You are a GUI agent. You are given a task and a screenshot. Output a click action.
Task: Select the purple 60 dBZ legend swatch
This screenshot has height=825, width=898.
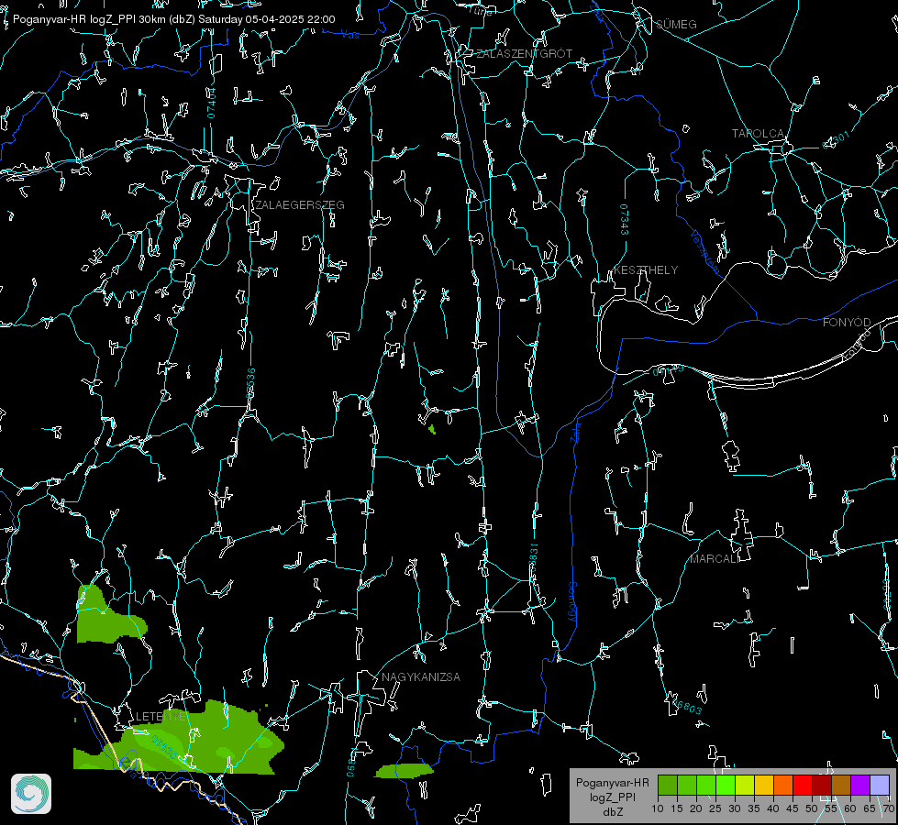860,785
